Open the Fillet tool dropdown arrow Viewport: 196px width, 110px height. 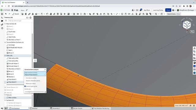44,14
